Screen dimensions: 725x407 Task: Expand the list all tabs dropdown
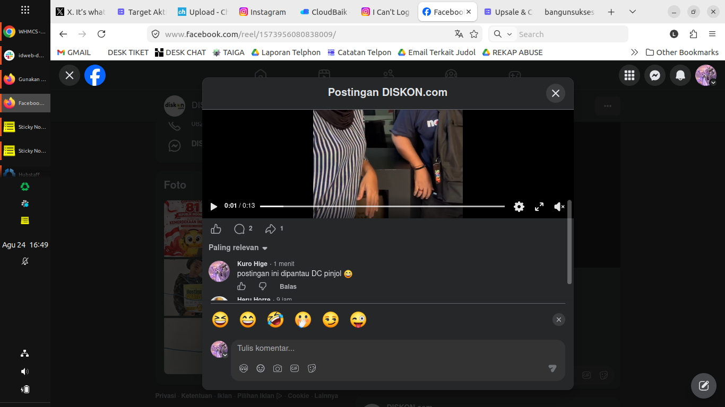click(x=632, y=12)
